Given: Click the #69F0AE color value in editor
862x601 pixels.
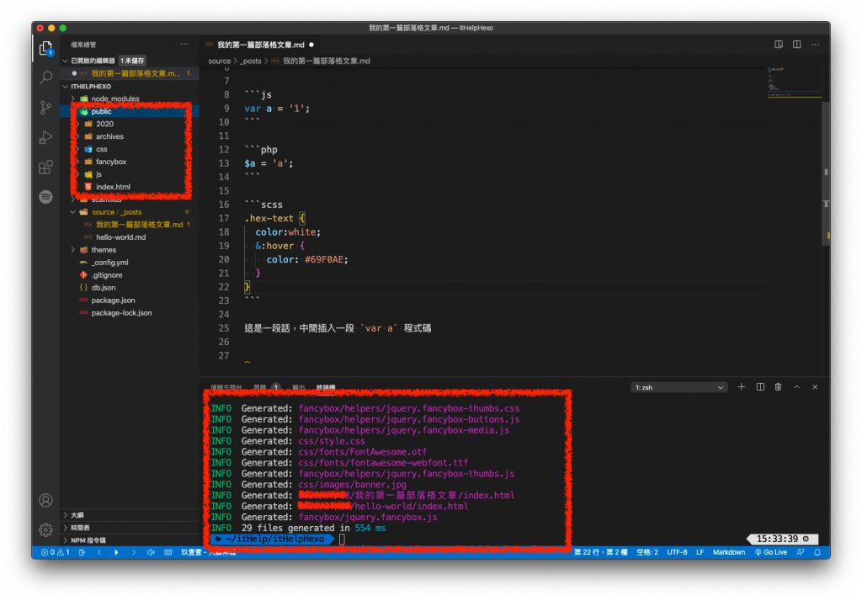Looking at the screenshot, I should (327, 259).
